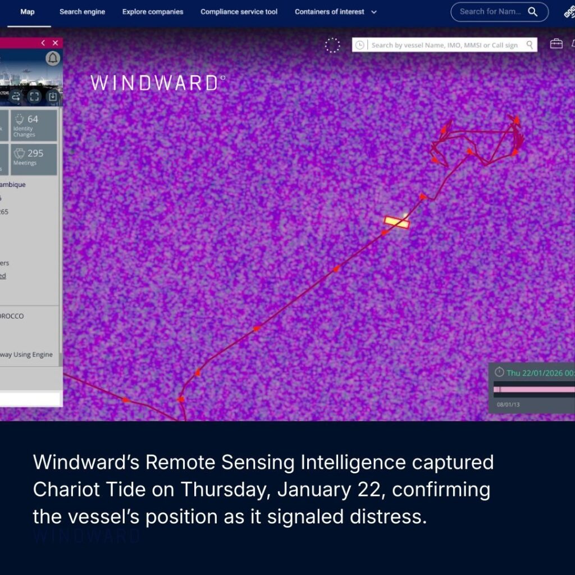Click the magnifier in the top search pill
This screenshot has width=575, height=575.
tap(532, 12)
